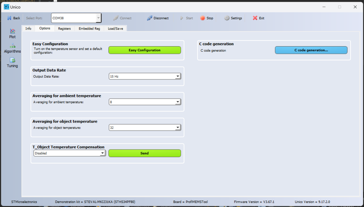Click the Easy Configuration heading text

[x=50, y=44]
